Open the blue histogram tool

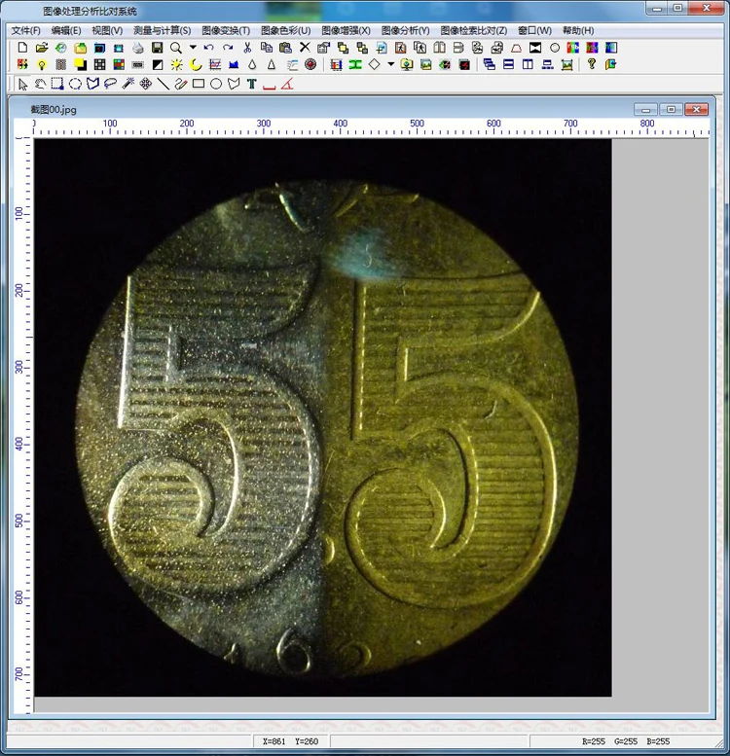[234, 64]
